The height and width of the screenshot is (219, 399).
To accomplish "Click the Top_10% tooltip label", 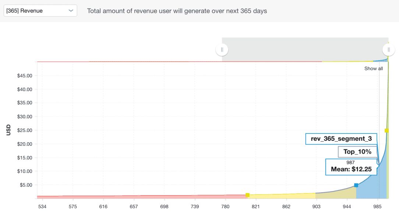I will (x=357, y=152).
